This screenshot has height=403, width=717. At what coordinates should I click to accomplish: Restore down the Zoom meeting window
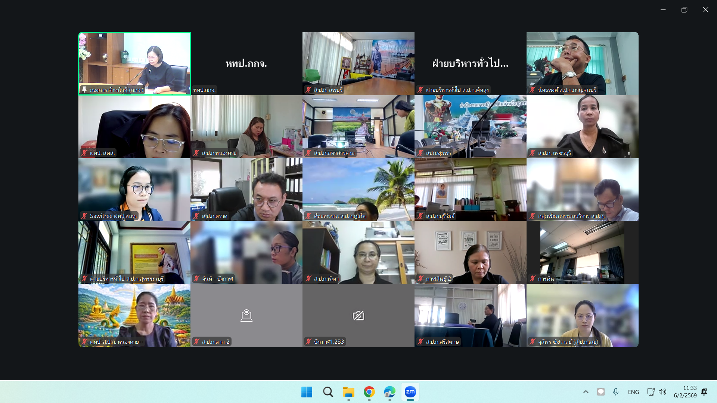pos(684,10)
